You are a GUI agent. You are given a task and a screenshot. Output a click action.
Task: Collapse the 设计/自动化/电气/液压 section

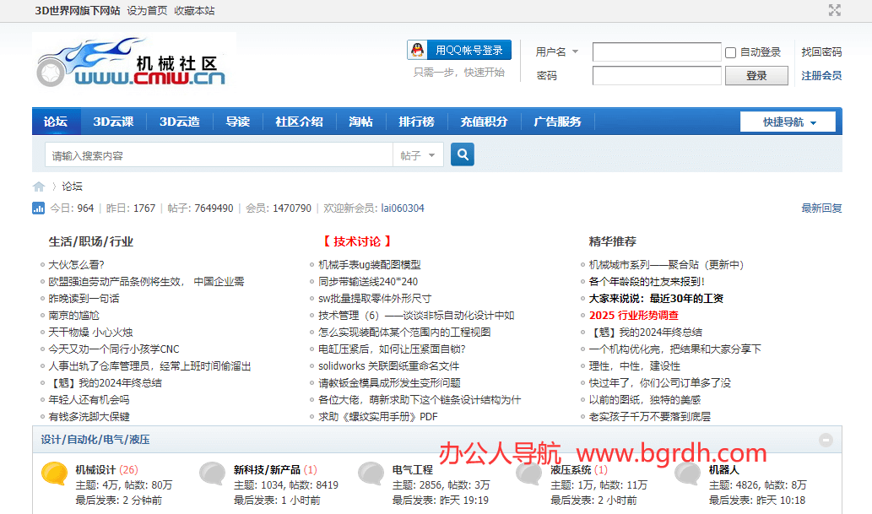tap(826, 440)
